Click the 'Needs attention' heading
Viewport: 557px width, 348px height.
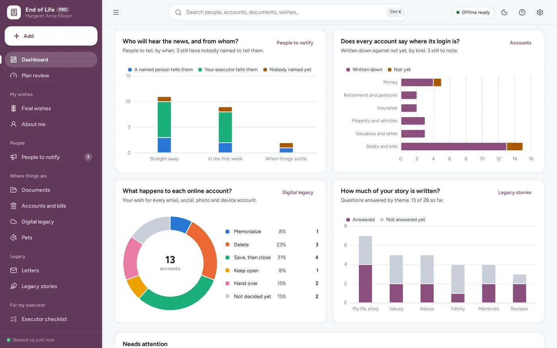point(145,344)
